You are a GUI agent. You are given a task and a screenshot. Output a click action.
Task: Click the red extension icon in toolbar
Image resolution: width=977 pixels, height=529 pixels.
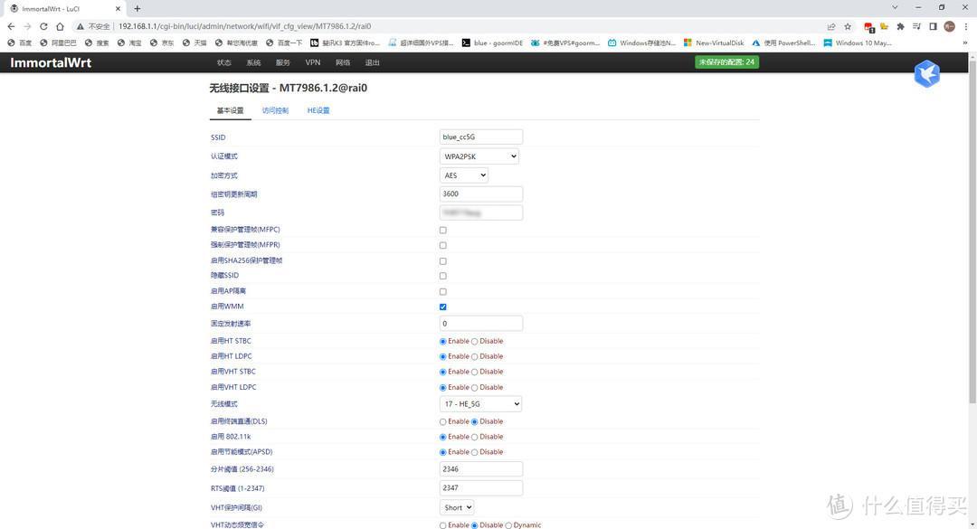tap(868, 27)
